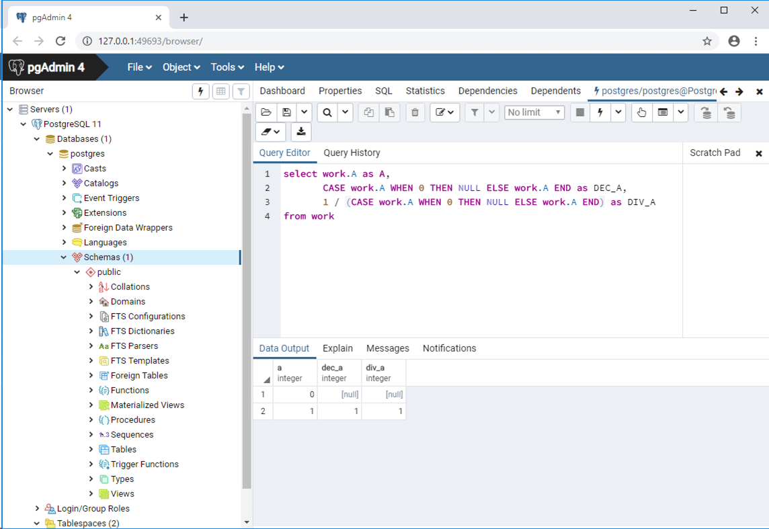This screenshot has width=769, height=529.
Task: Click the Filter funnel icon in query toolbar
Action: (475, 112)
